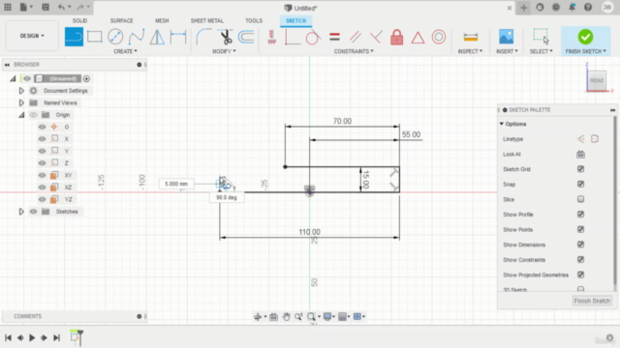Select the Trim scissors tool
This screenshot has width=620, height=348.
coord(226,37)
